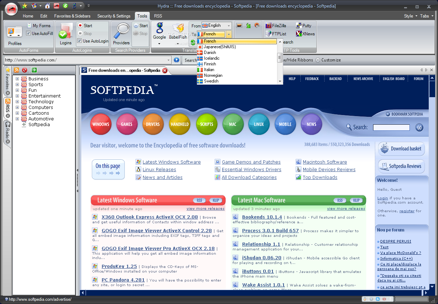The image size is (438, 304).
Task: Open the Top Downloads link
Action: click(320, 178)
